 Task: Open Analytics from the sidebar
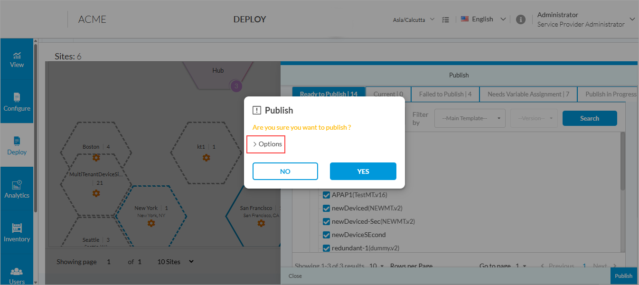[x=17, y=188]
